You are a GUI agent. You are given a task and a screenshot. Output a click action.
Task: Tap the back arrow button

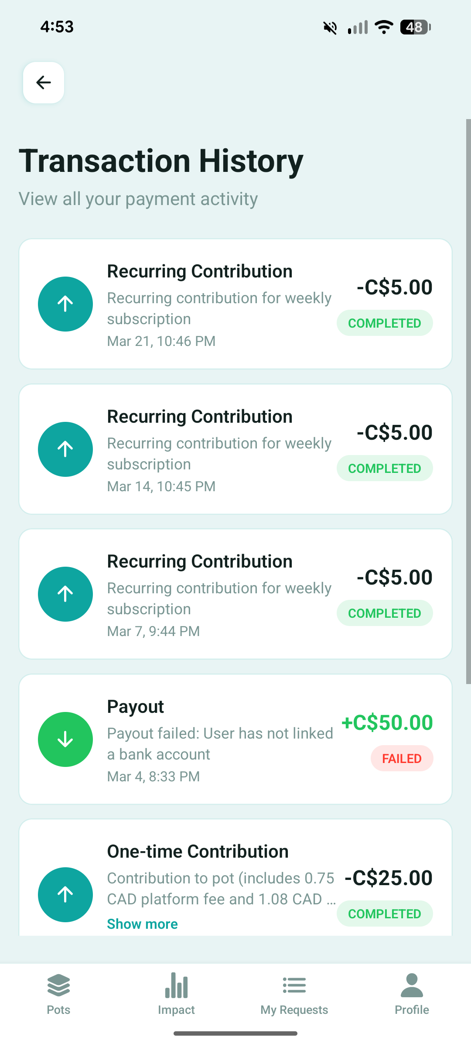pos(44,82)
